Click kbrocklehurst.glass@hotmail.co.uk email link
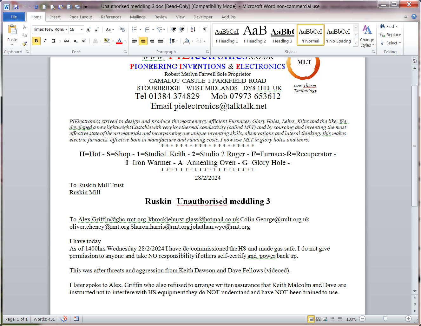 194,219
